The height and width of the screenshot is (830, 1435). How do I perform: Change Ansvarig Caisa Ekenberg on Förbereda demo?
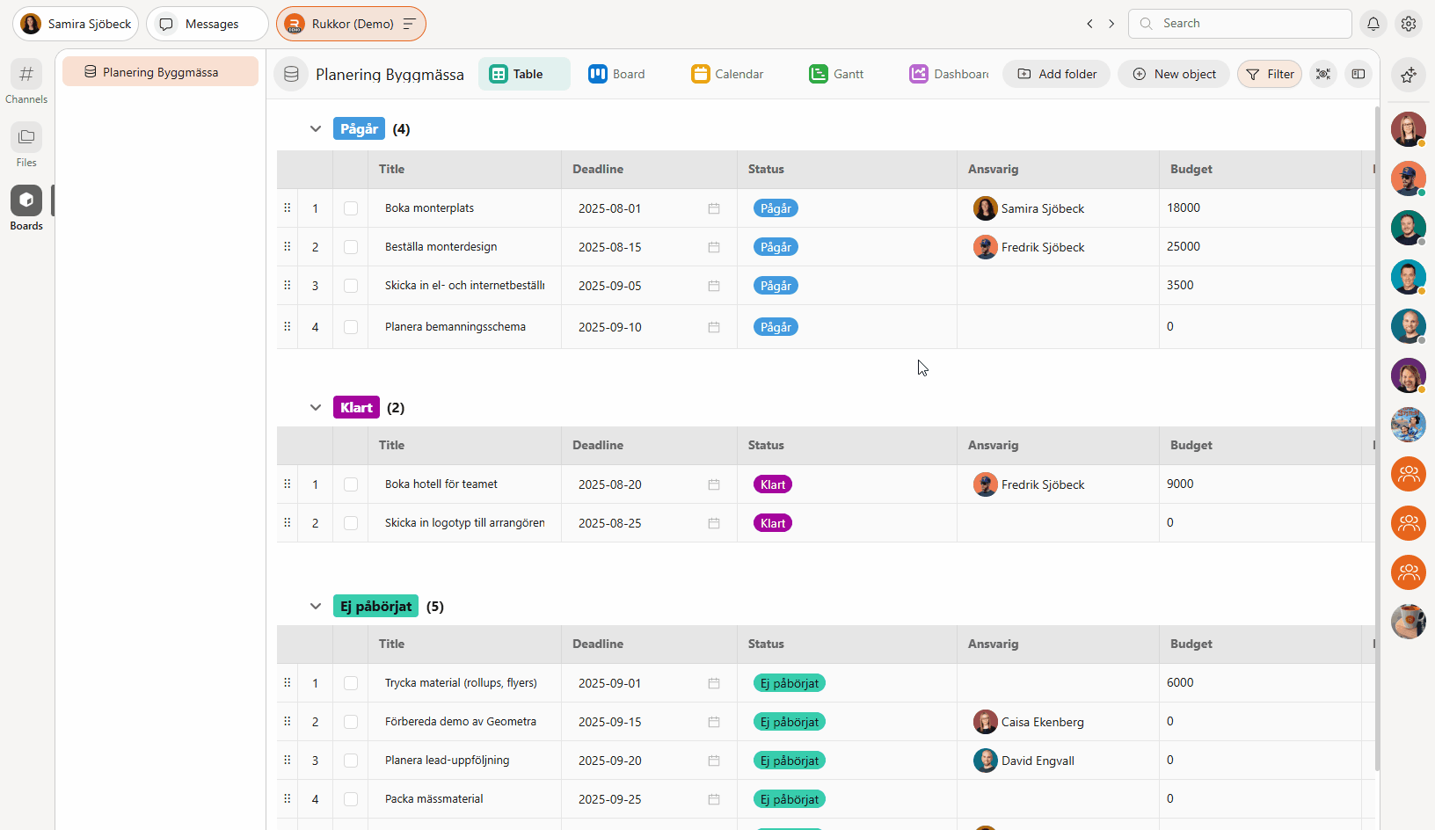pyautogui.click(x=1029, y=722)
